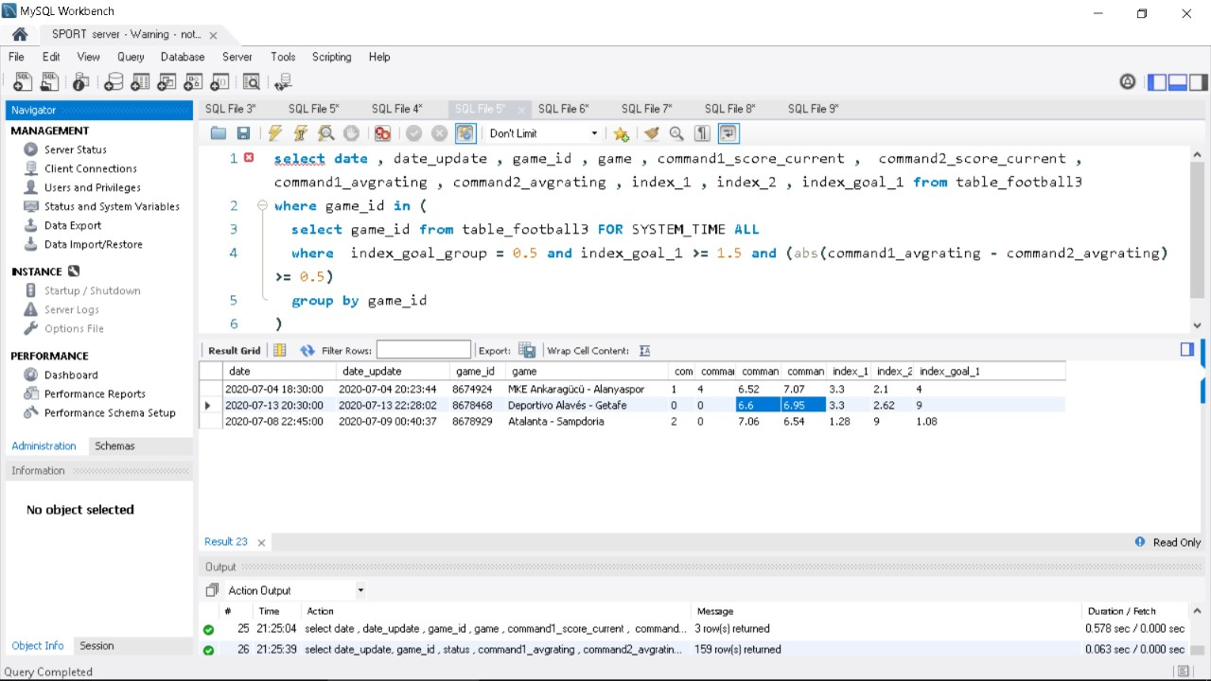Open Data Import/Restore
The width and height of the screenshot is (1211, 681).
[x=94, y=244]
